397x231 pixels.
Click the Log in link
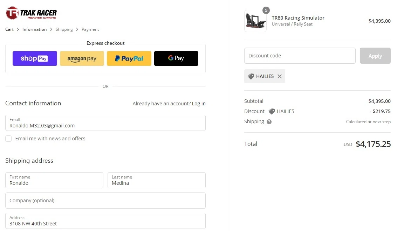[x=199, y=104]
